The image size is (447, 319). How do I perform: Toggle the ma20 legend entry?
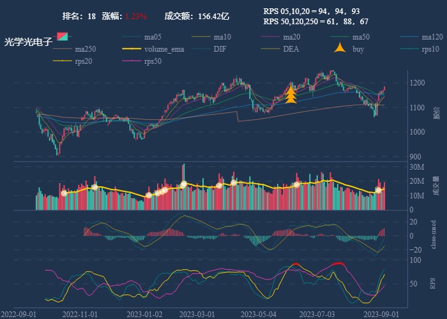pyautogui.click(x=291, y=36)
